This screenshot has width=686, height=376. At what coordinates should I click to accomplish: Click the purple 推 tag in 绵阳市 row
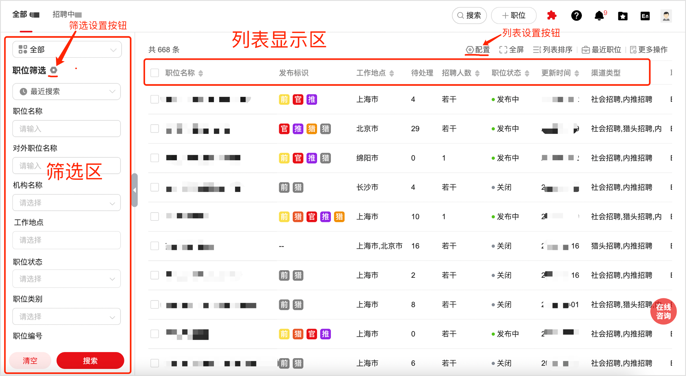coord(312,158)
